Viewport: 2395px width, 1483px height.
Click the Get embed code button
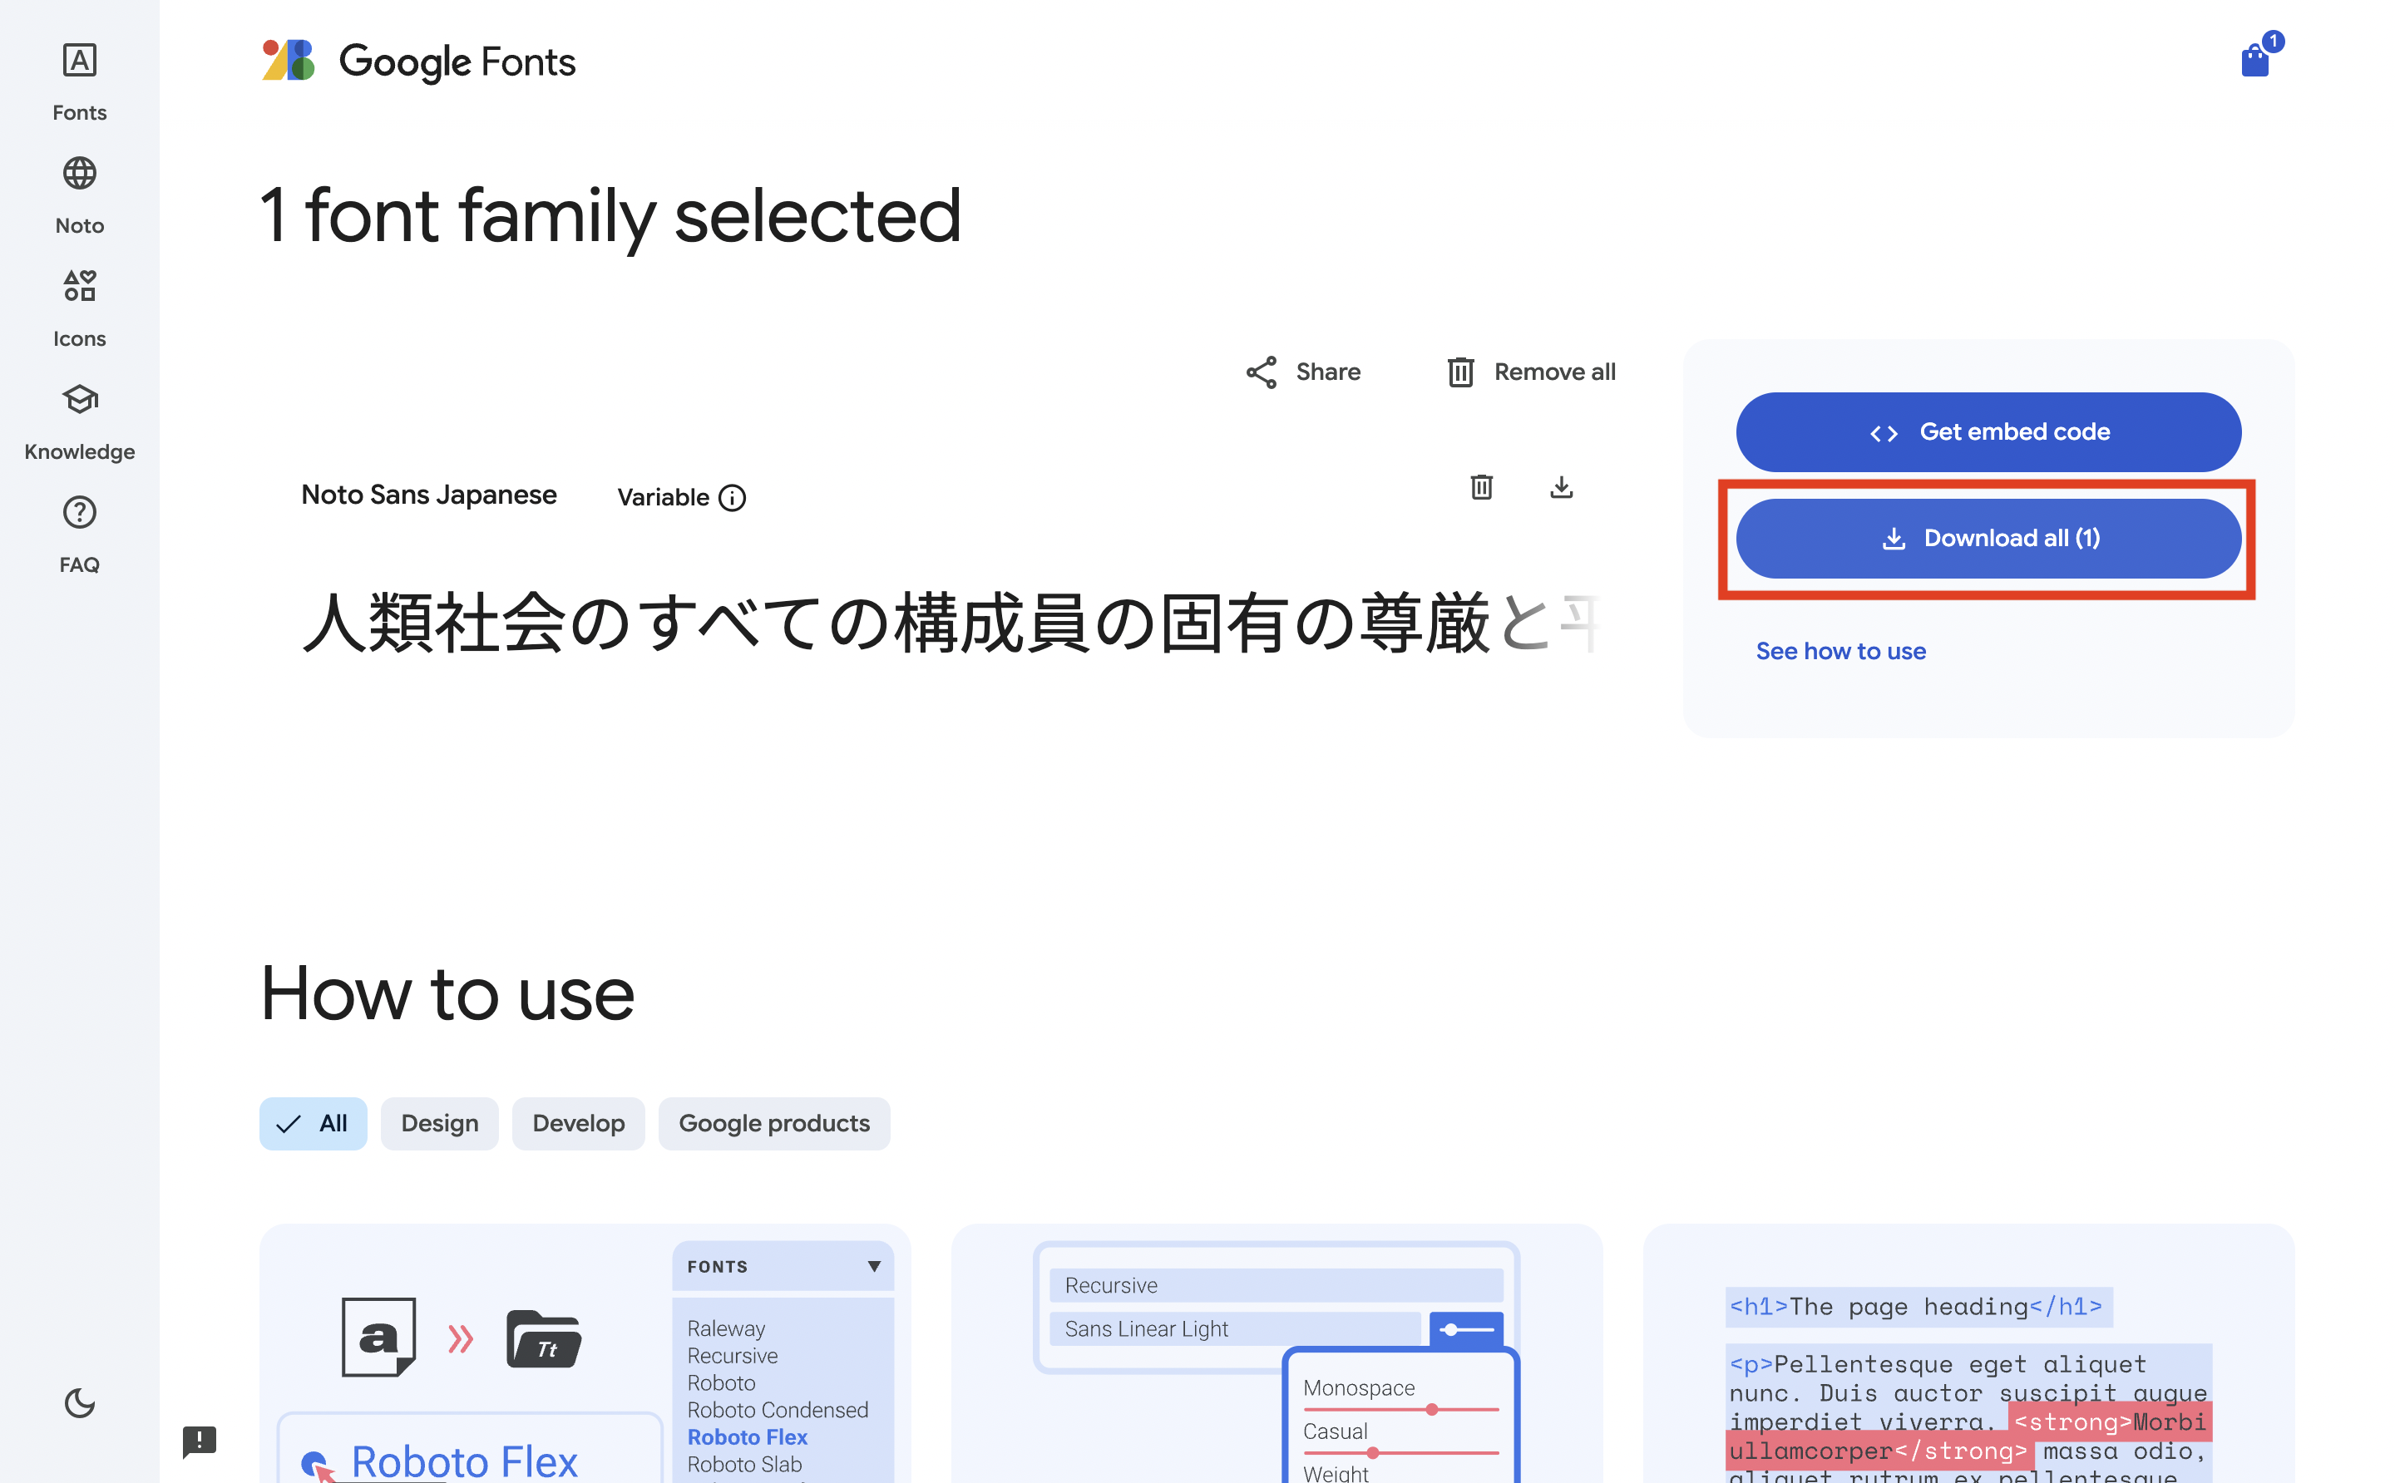1988,431
